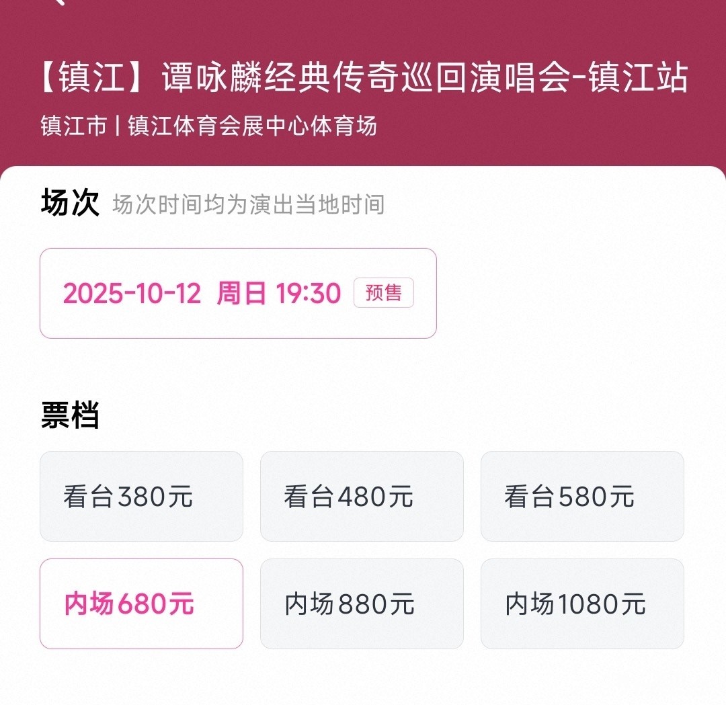The height and width of the screenshot is (705, 726).
Task: Select the 内场1080元 ticket tier
Action: coord(582,604)
